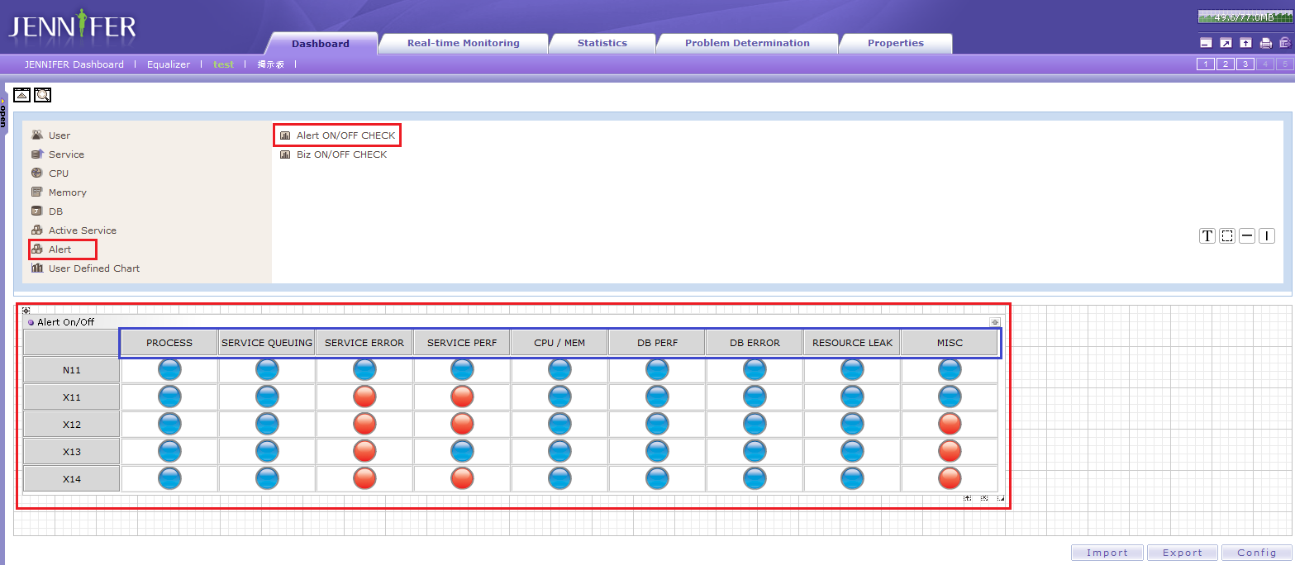Toggle X11 SERVICE PERF red indicator
The height and width of the screenshot is (570, 1295).
pyautogui.click(x=462, y=397)
